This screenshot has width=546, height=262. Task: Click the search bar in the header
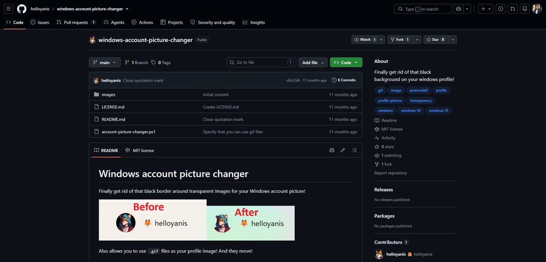(x=423, y=9)
